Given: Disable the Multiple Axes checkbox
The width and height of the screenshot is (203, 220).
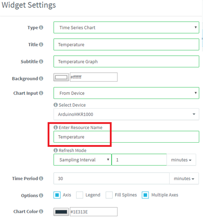Looking at the screenshot, I should [145, 195].
